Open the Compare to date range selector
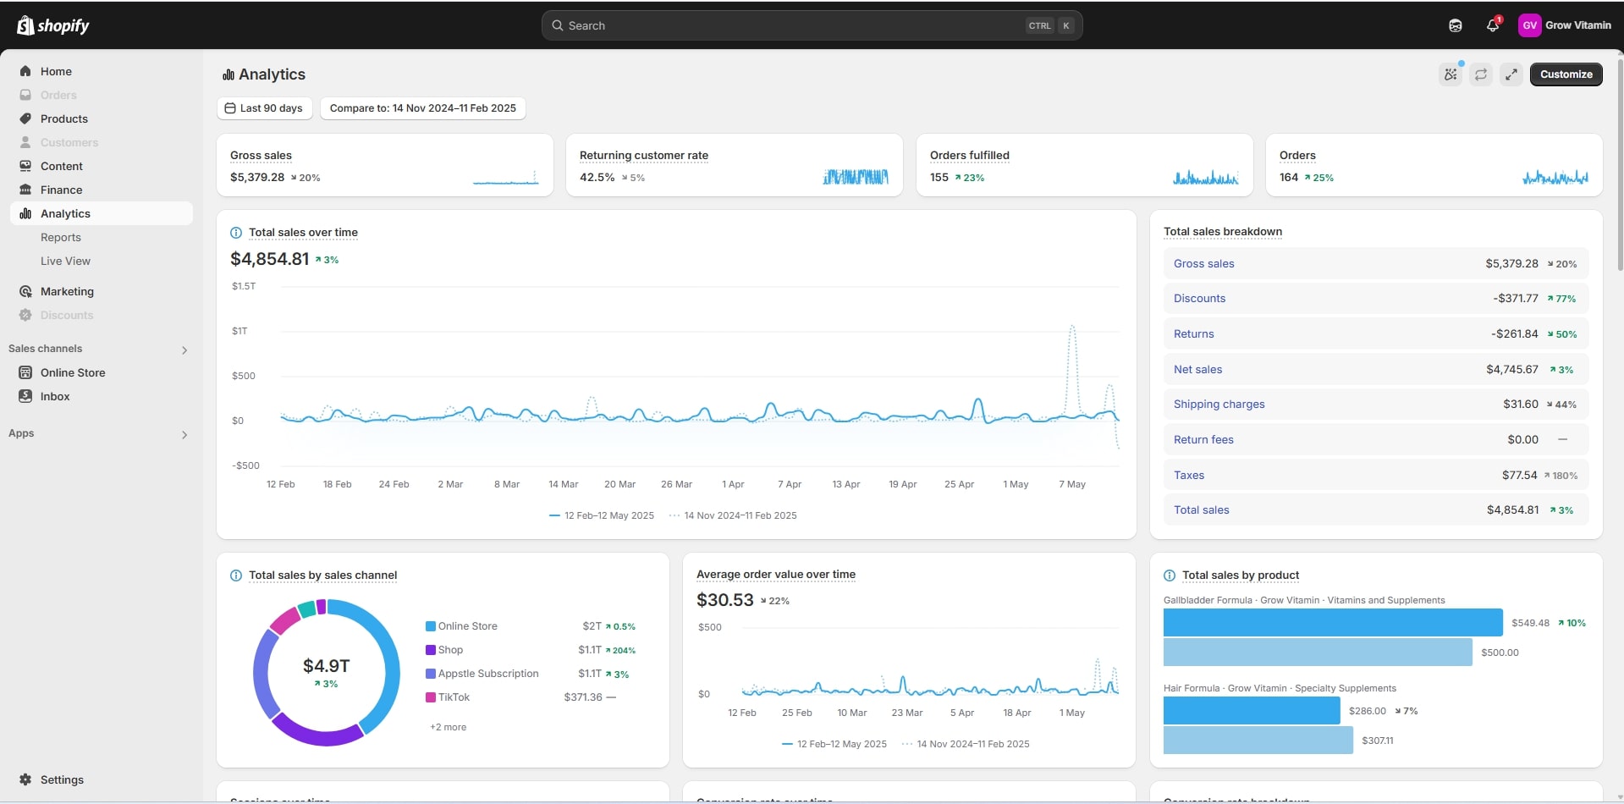The height and width of the screenshot is (804, 1624). coord(422,108)
